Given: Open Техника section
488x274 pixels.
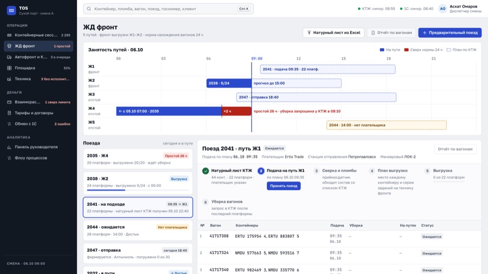Looking at the screenshot, I should (38, 79).
